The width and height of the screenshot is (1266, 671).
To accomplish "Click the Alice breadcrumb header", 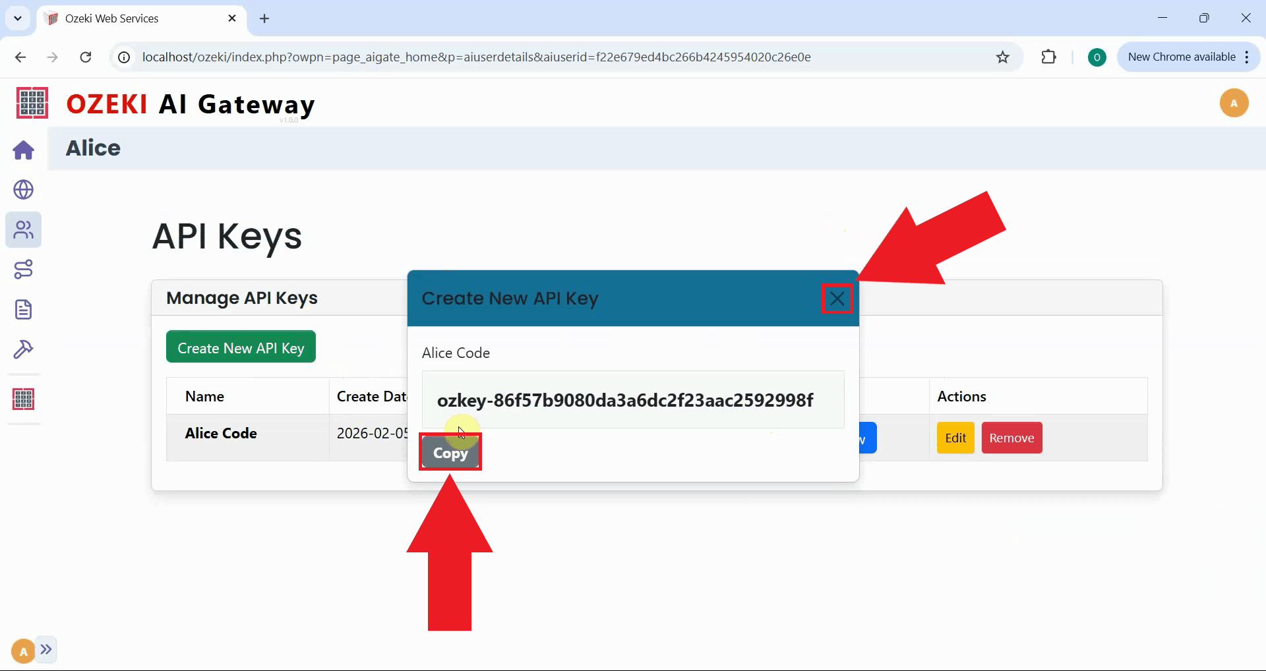I will (x=92, y=148).
